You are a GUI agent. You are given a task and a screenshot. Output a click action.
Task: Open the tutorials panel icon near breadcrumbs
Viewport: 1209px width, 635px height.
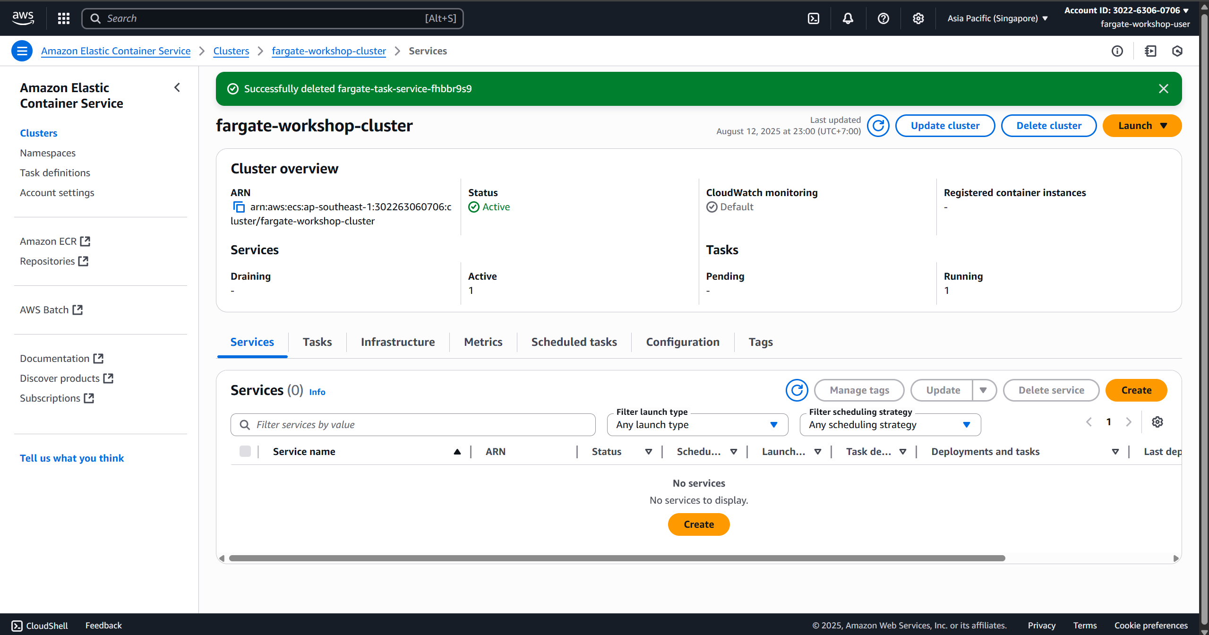coord(1150,51)
